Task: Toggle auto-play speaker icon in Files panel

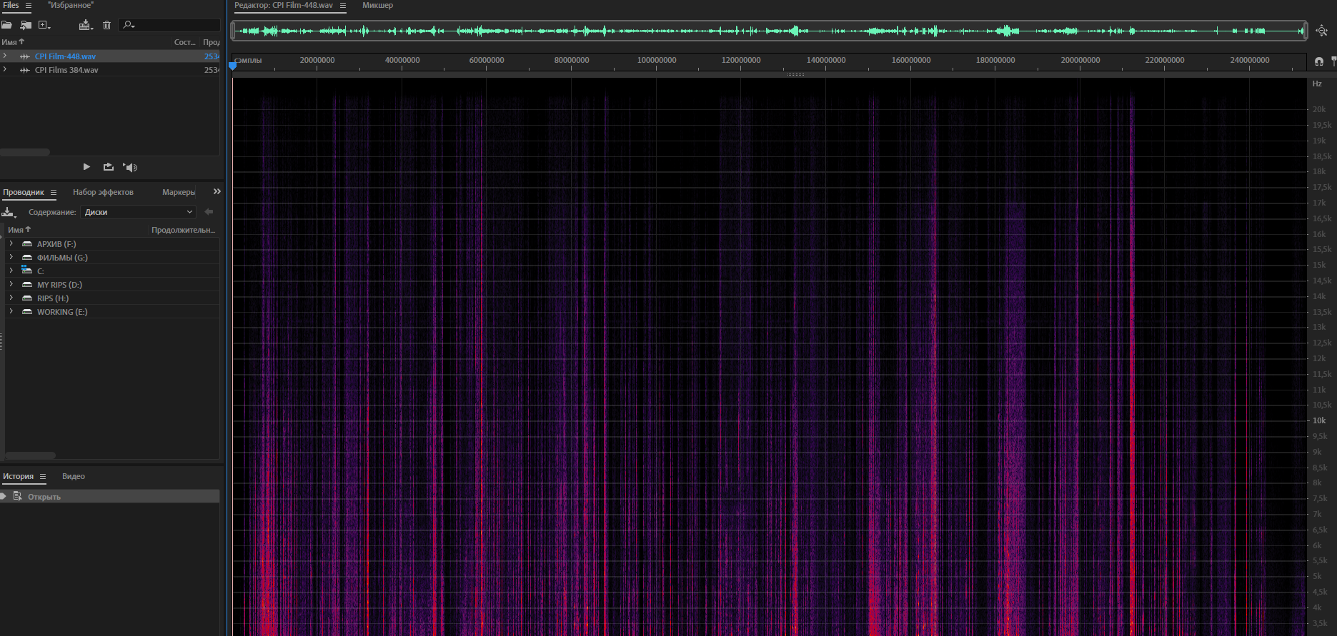Action: (130, 167)
